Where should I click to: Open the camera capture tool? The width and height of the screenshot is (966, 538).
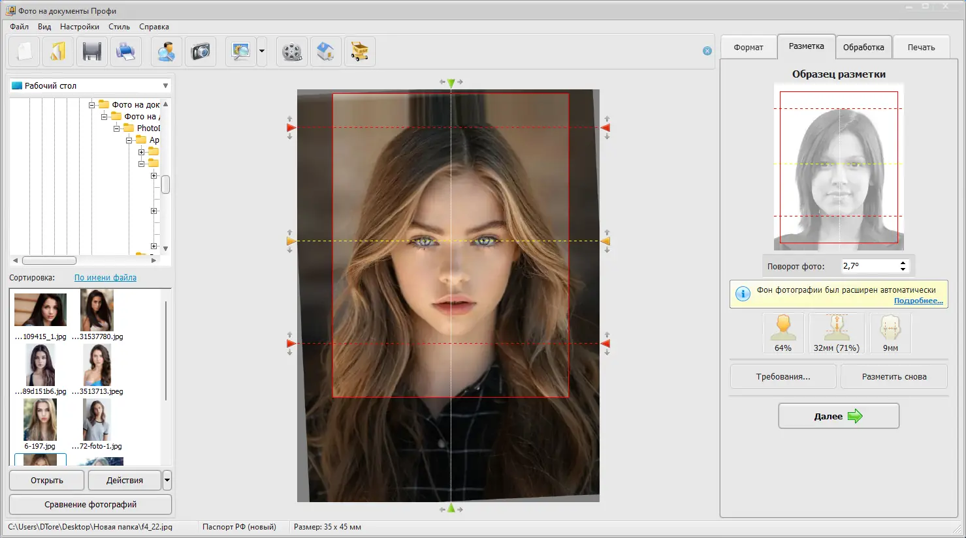click(x=201, y=52)
